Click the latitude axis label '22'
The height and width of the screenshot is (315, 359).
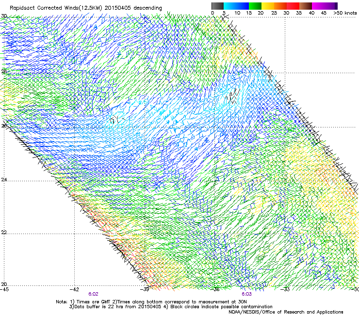pyautogui.click(x=4, y=232)
